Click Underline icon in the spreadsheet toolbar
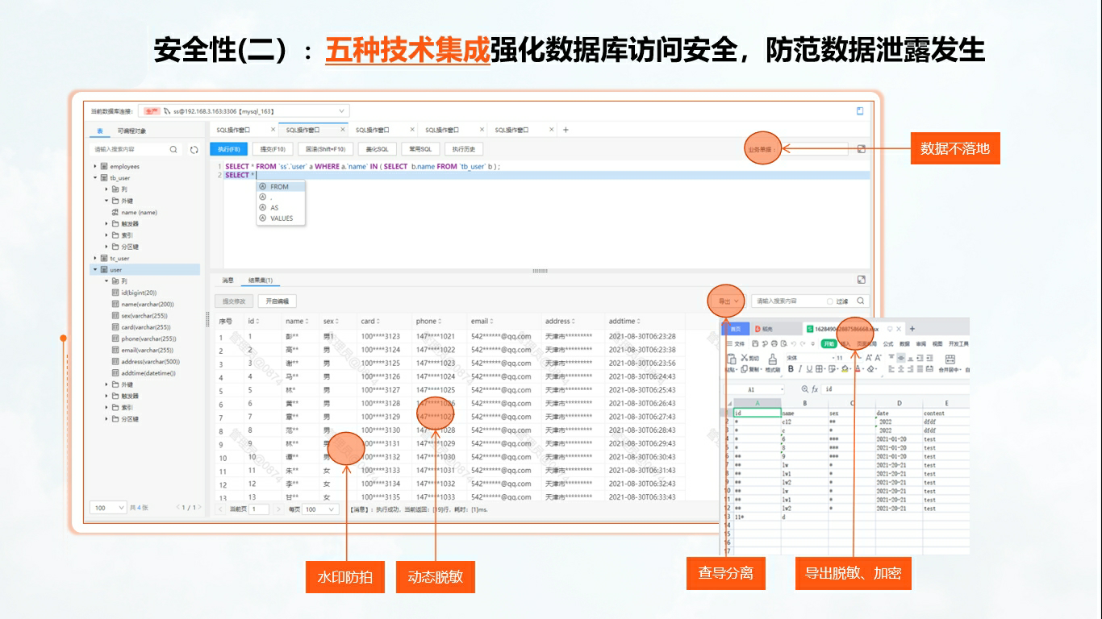 click(811, 369)
